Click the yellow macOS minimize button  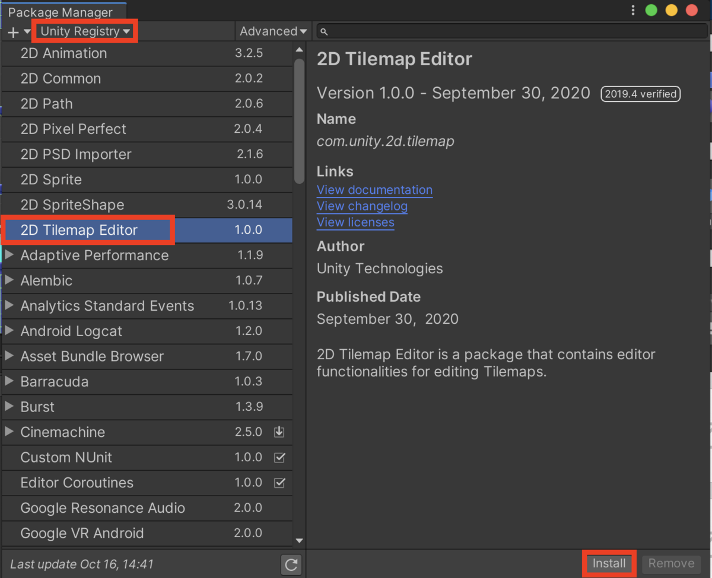click(x=671, y=10)
